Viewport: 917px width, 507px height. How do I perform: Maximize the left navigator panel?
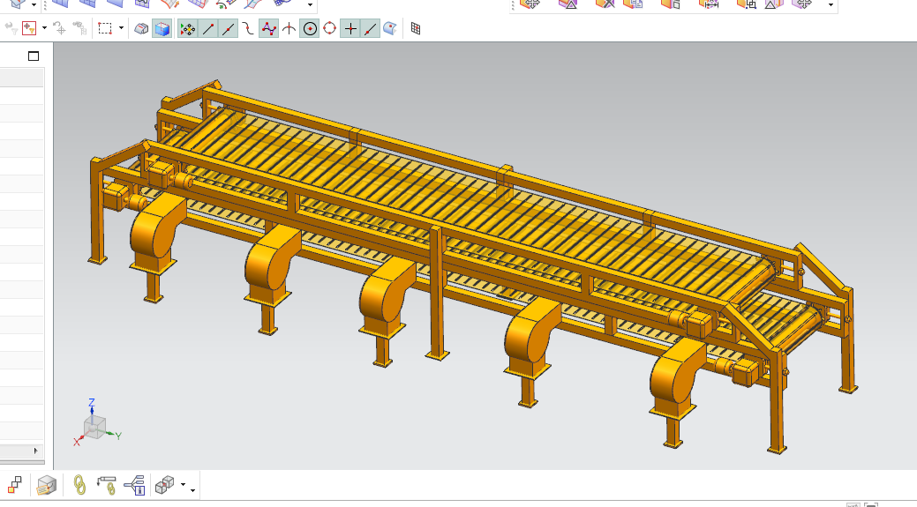click(x=34, y=56)
